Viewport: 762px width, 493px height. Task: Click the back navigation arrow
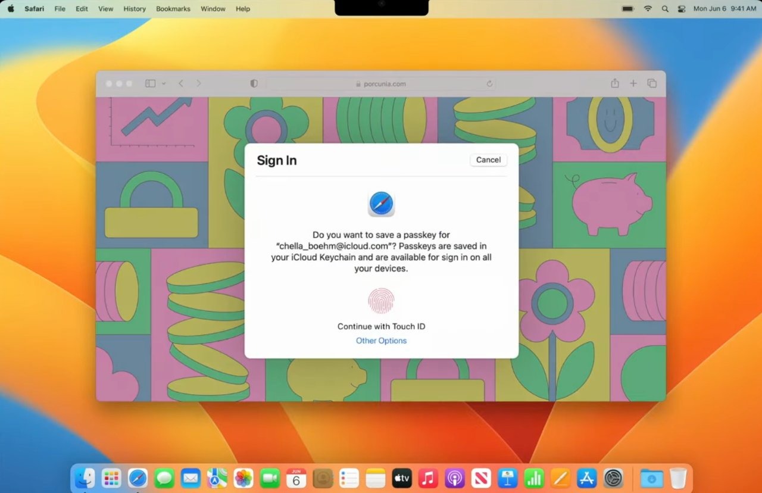click(x=180, y=83)
